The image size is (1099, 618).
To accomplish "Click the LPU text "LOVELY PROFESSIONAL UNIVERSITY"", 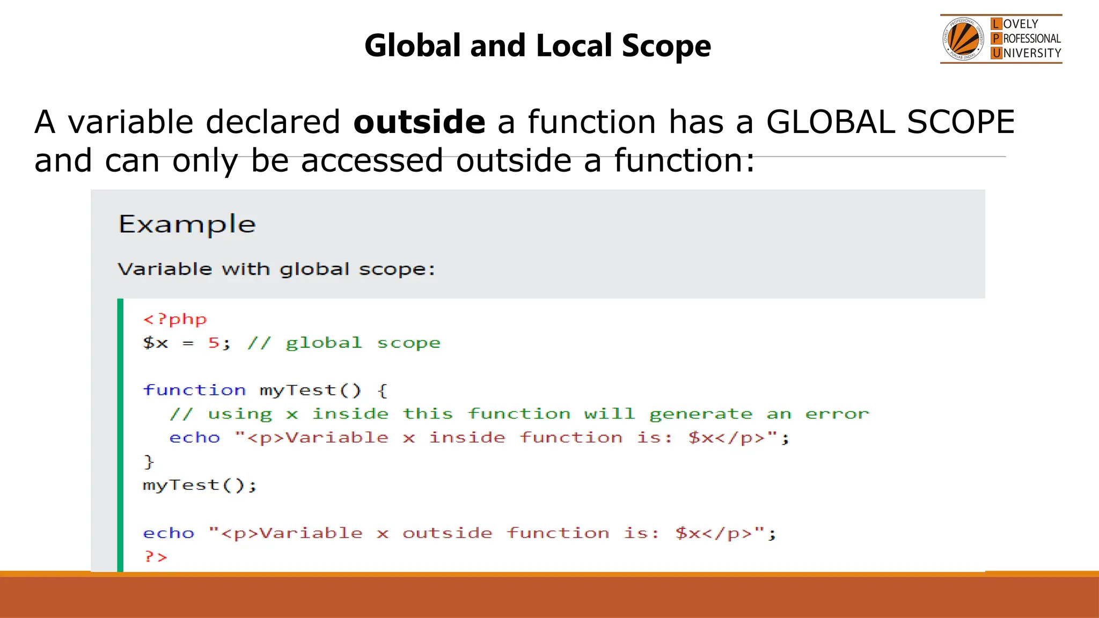I will click(1026, 39).
